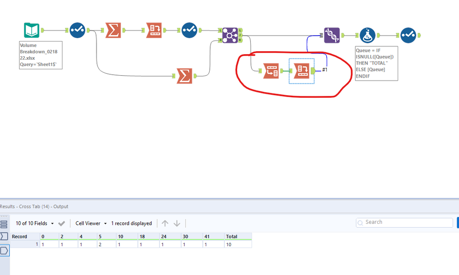Click the 'Total' column header
This screenshot has height=275, width=459.
coord(238,236)
